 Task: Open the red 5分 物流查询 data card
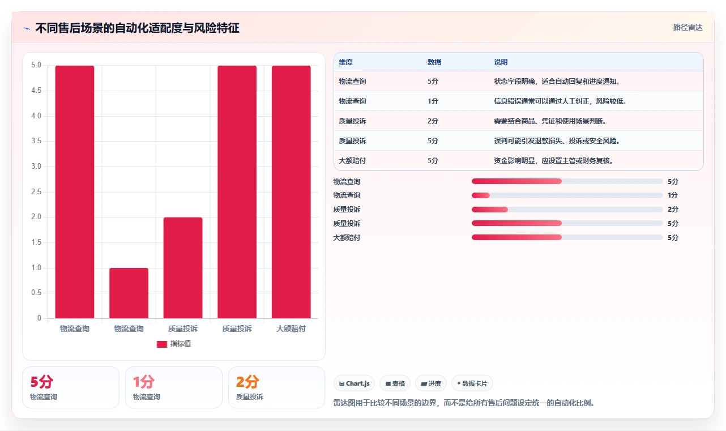tap(71, 387)
